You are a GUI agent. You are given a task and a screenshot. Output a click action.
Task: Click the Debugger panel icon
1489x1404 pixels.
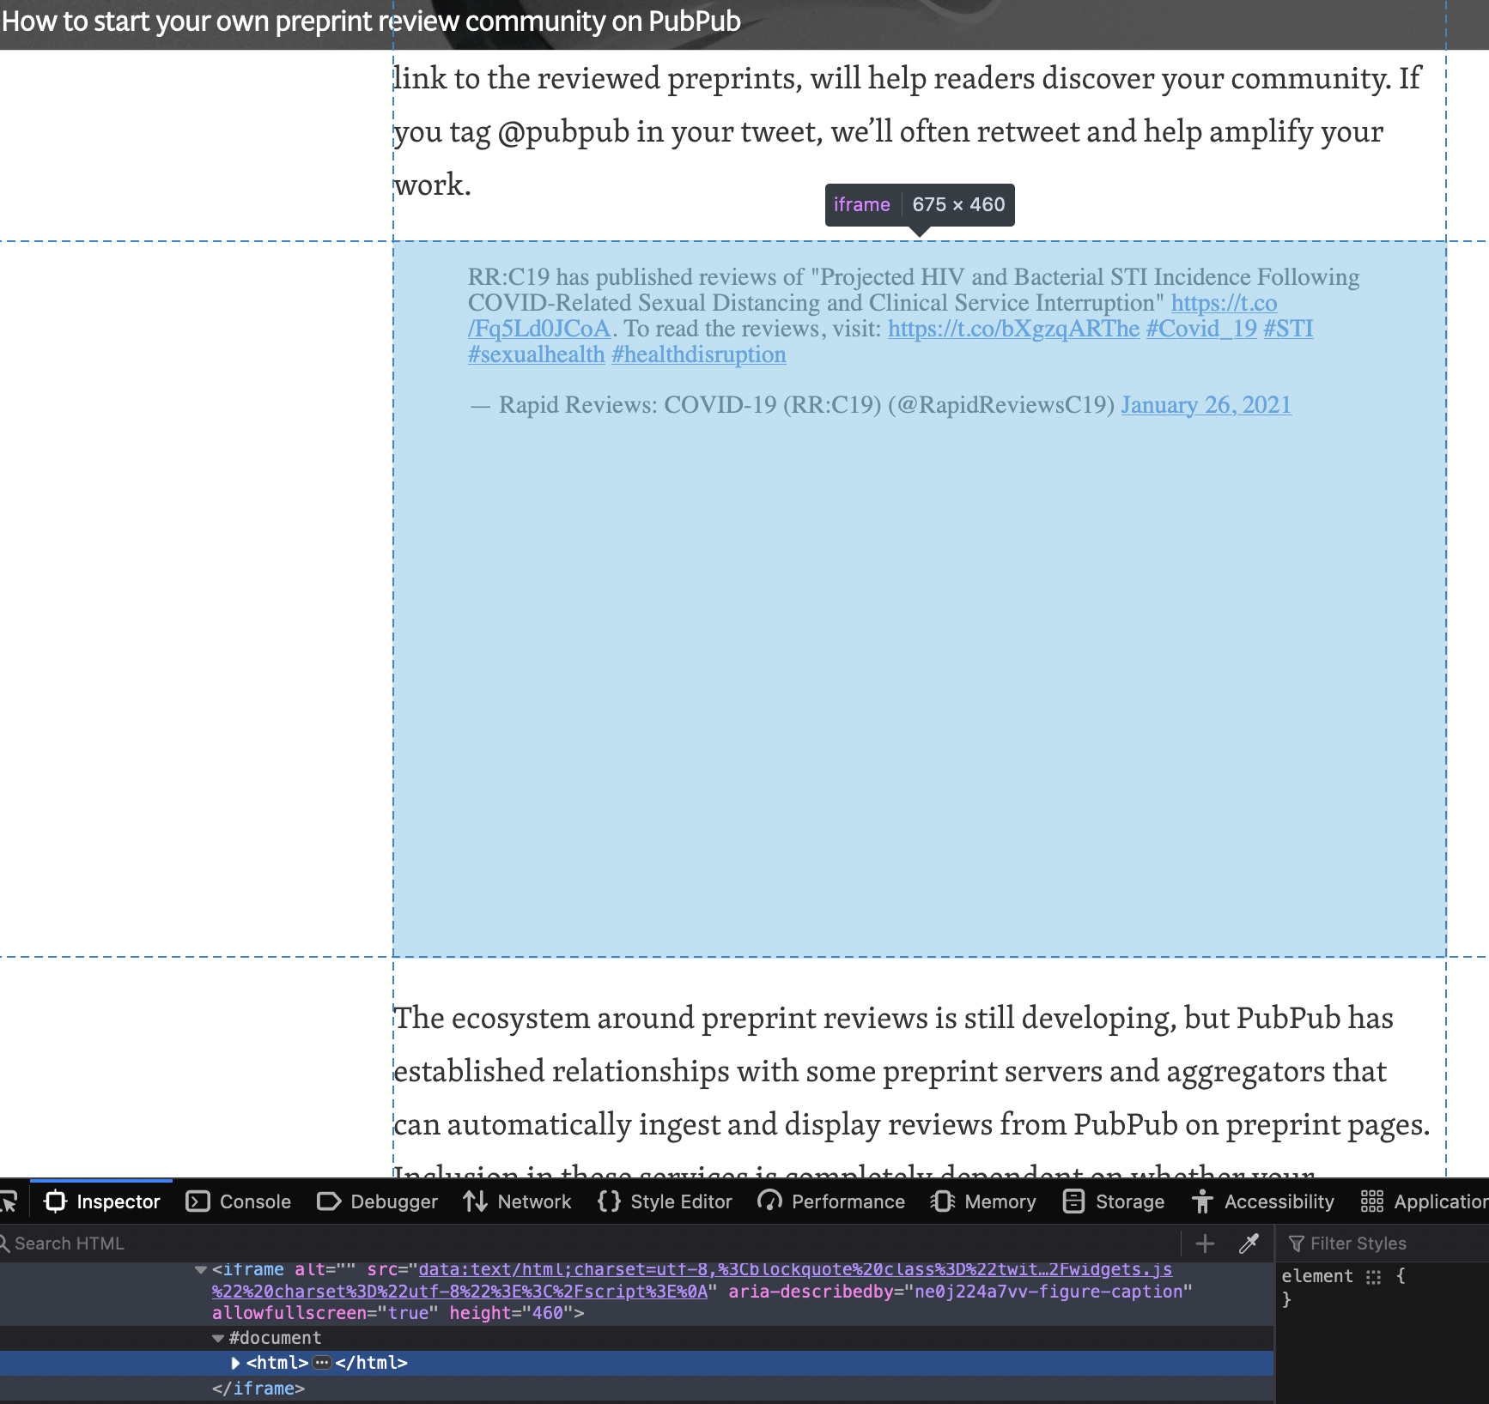330,1201
